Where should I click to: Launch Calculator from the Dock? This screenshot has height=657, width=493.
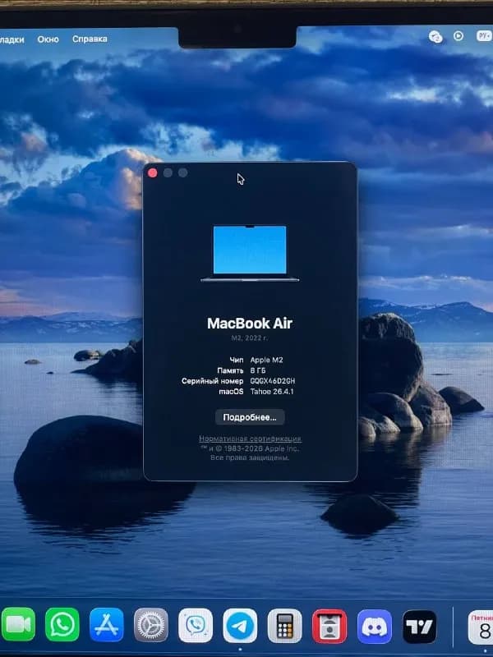pos(284,626)
